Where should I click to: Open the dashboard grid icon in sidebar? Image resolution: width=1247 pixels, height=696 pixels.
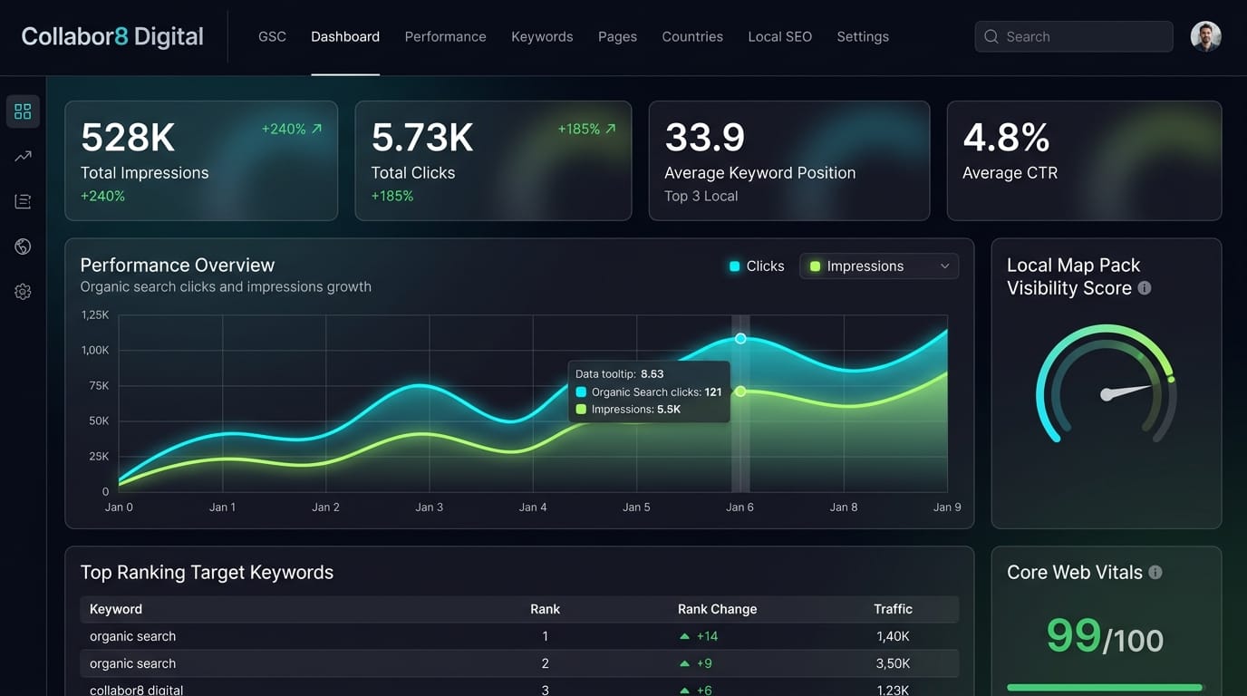pyautogui.click(x=23, y=111)
